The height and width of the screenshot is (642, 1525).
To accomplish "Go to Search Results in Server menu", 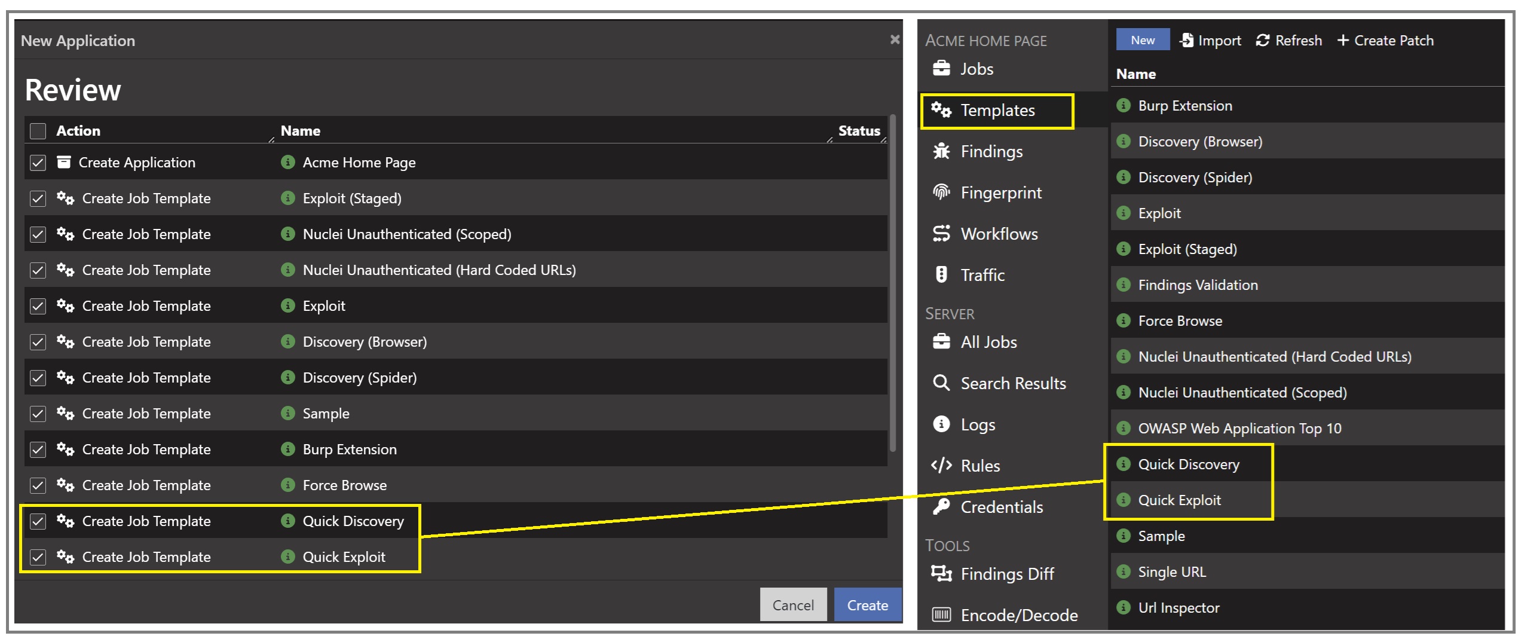I will tap(1012, 383).
